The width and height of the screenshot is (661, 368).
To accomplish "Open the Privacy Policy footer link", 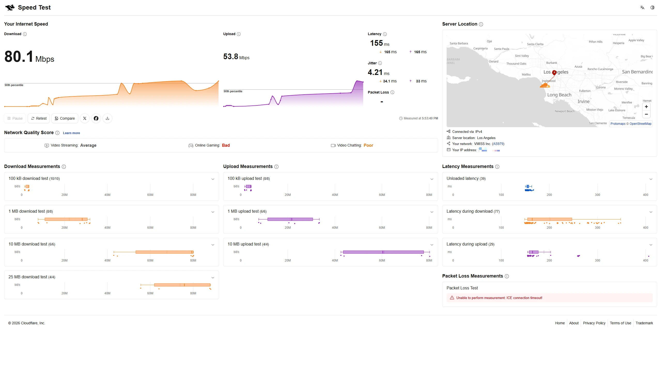I will tap(594, 323).
